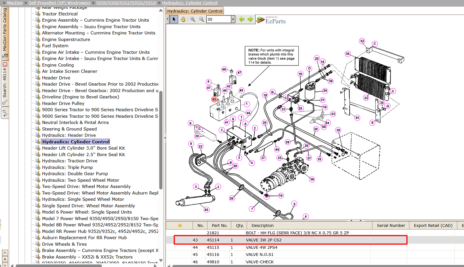464x267 pixels.
Task: Select the Hydraulics: Cylinder Control diagram tab
Action: coord(195,11)
